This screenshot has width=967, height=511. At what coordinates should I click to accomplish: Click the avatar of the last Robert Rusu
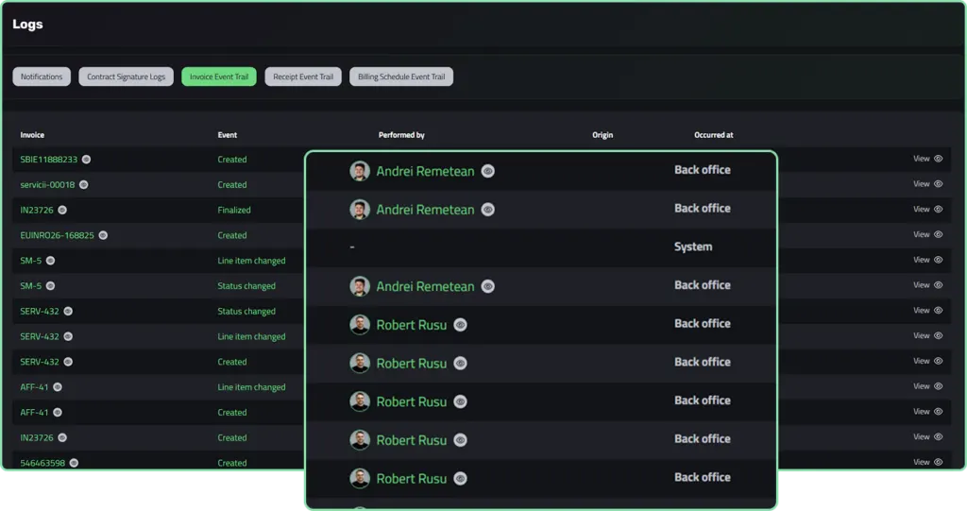point(360,478)
